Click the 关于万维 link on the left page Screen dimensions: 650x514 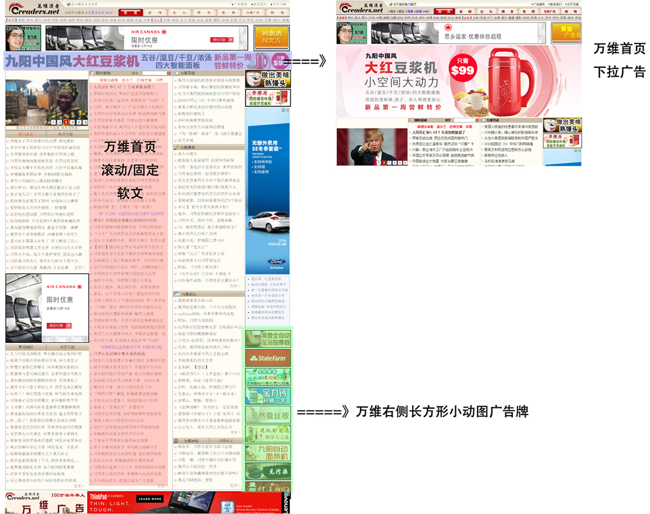(x=279, y=4)
